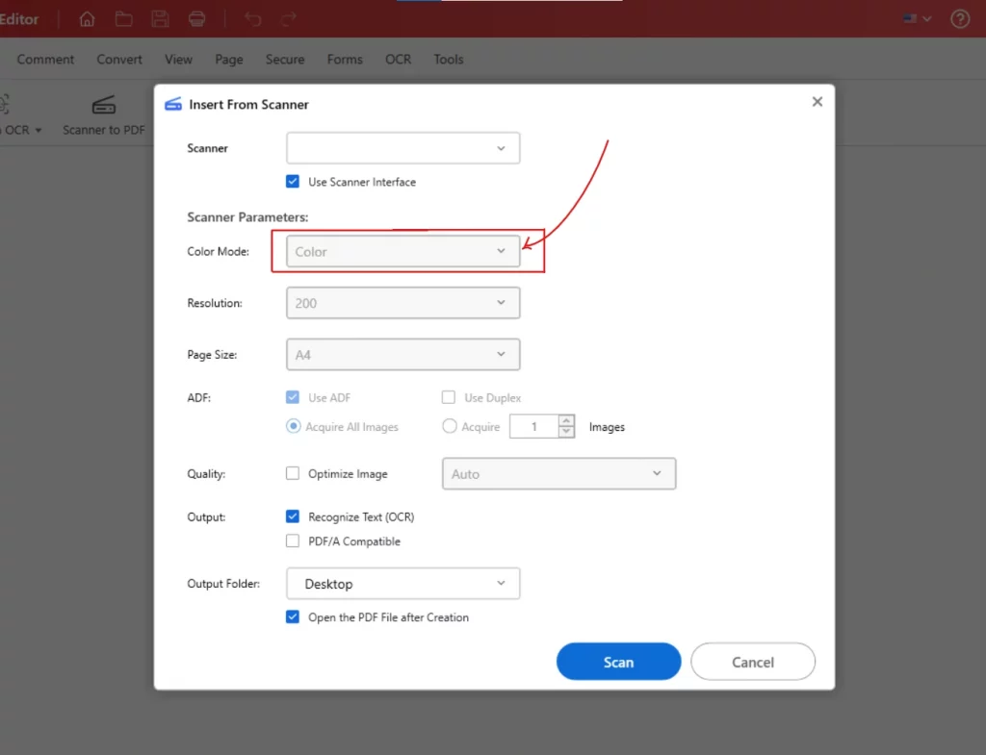Click the Scanner to PDF tool
This screenshot has height=755, width=986.
104,115
